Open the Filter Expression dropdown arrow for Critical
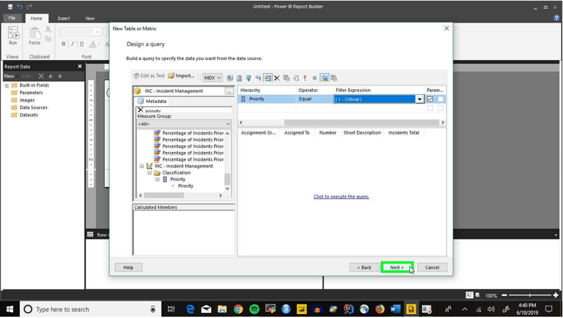 (420, 99)
